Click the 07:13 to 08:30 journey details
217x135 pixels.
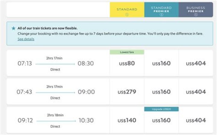tap(55, 64)
